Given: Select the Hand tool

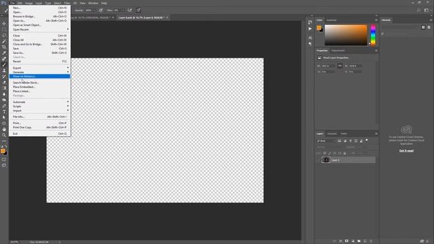Looking at the screenshot, I should point(4,129).
